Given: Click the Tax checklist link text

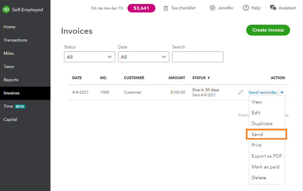Looking at the screenshot, I should (x=183, y=8).
